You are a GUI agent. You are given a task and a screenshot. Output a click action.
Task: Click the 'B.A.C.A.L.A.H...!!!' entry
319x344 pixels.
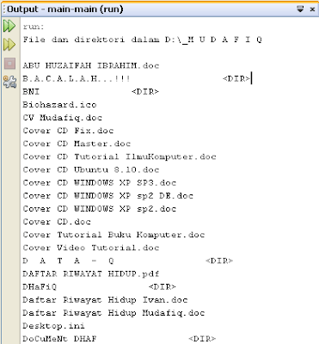click(x=77, y=78)
